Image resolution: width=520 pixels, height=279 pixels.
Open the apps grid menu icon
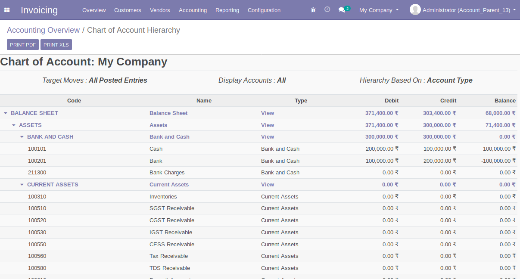tap(7, 10)
